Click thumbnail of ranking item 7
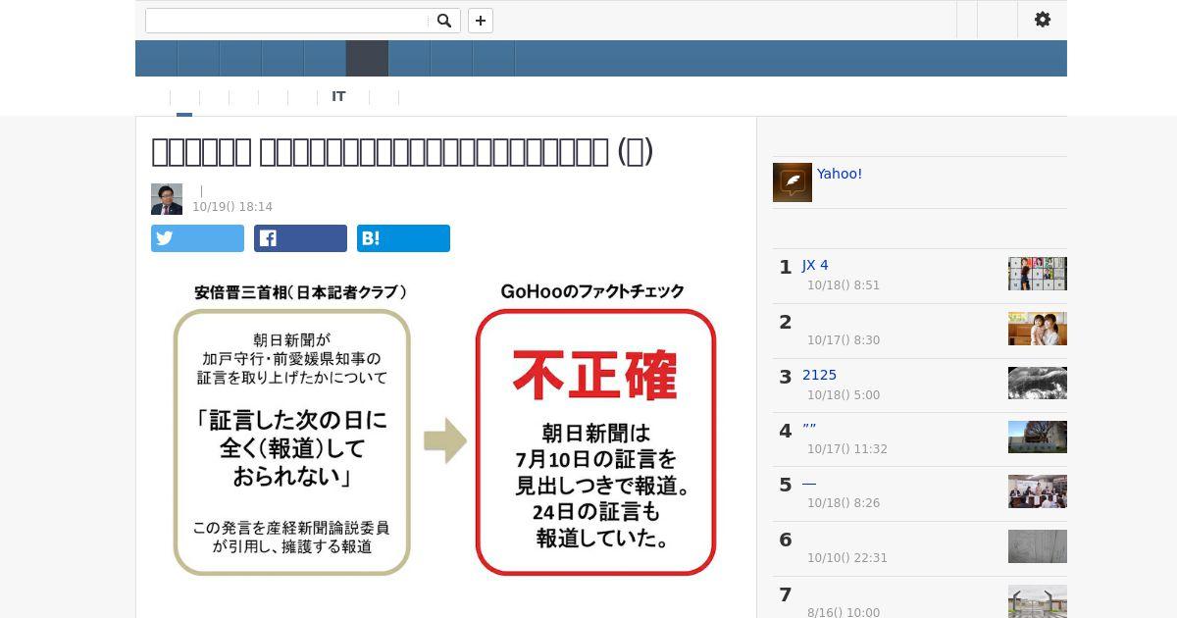This screenshot has width=1177, height=618. [1038, 601]
